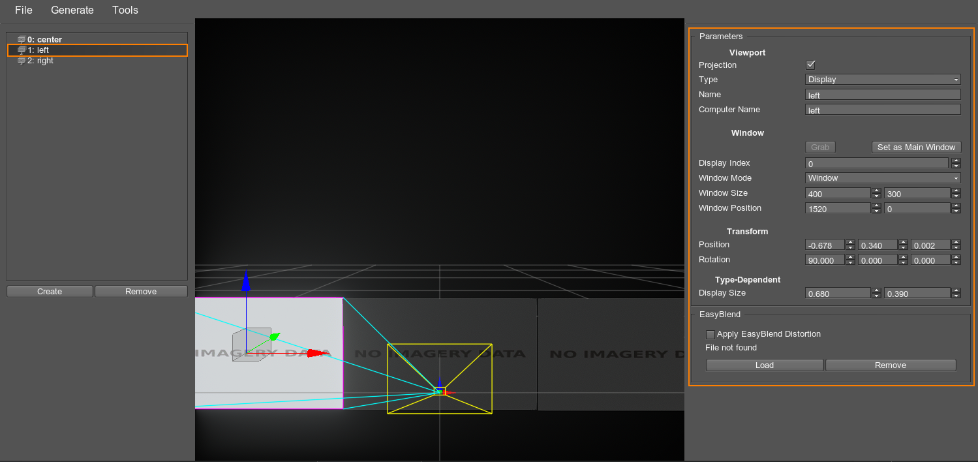Click Position Z field 0.002
The height and width of the screenshot is (462, 978).
(930, 245)
